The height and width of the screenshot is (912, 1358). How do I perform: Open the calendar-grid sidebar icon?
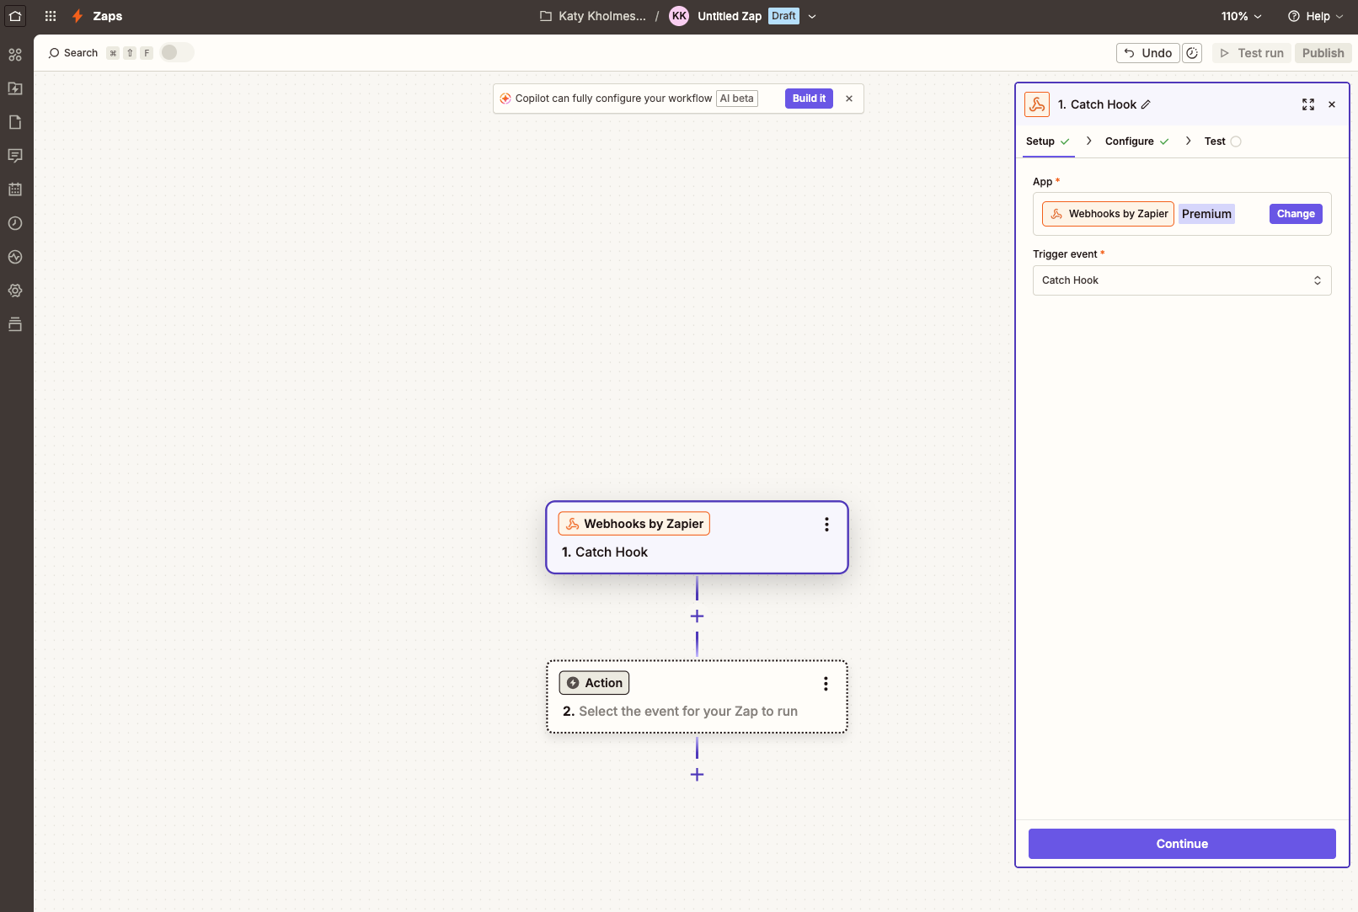click(15, 189)
